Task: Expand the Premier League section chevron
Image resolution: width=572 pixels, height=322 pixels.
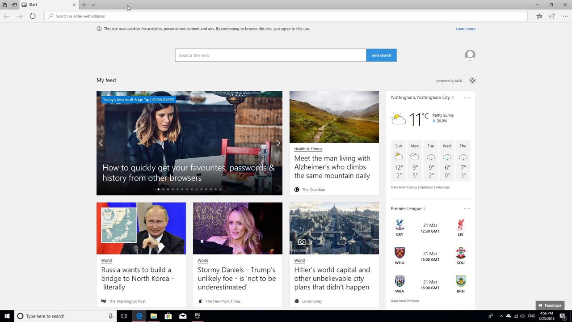Action: tap(425, 209)
